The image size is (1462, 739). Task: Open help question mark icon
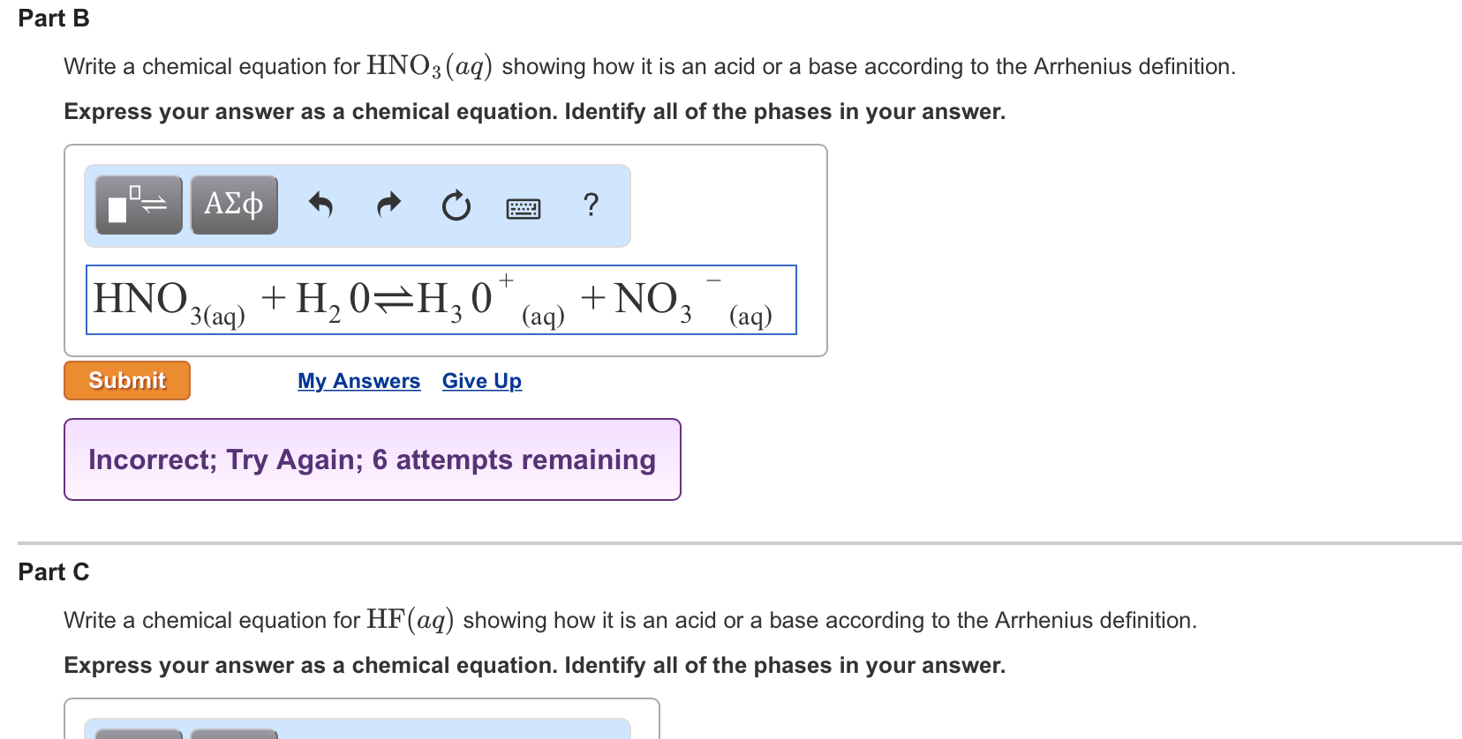point(592,205)
